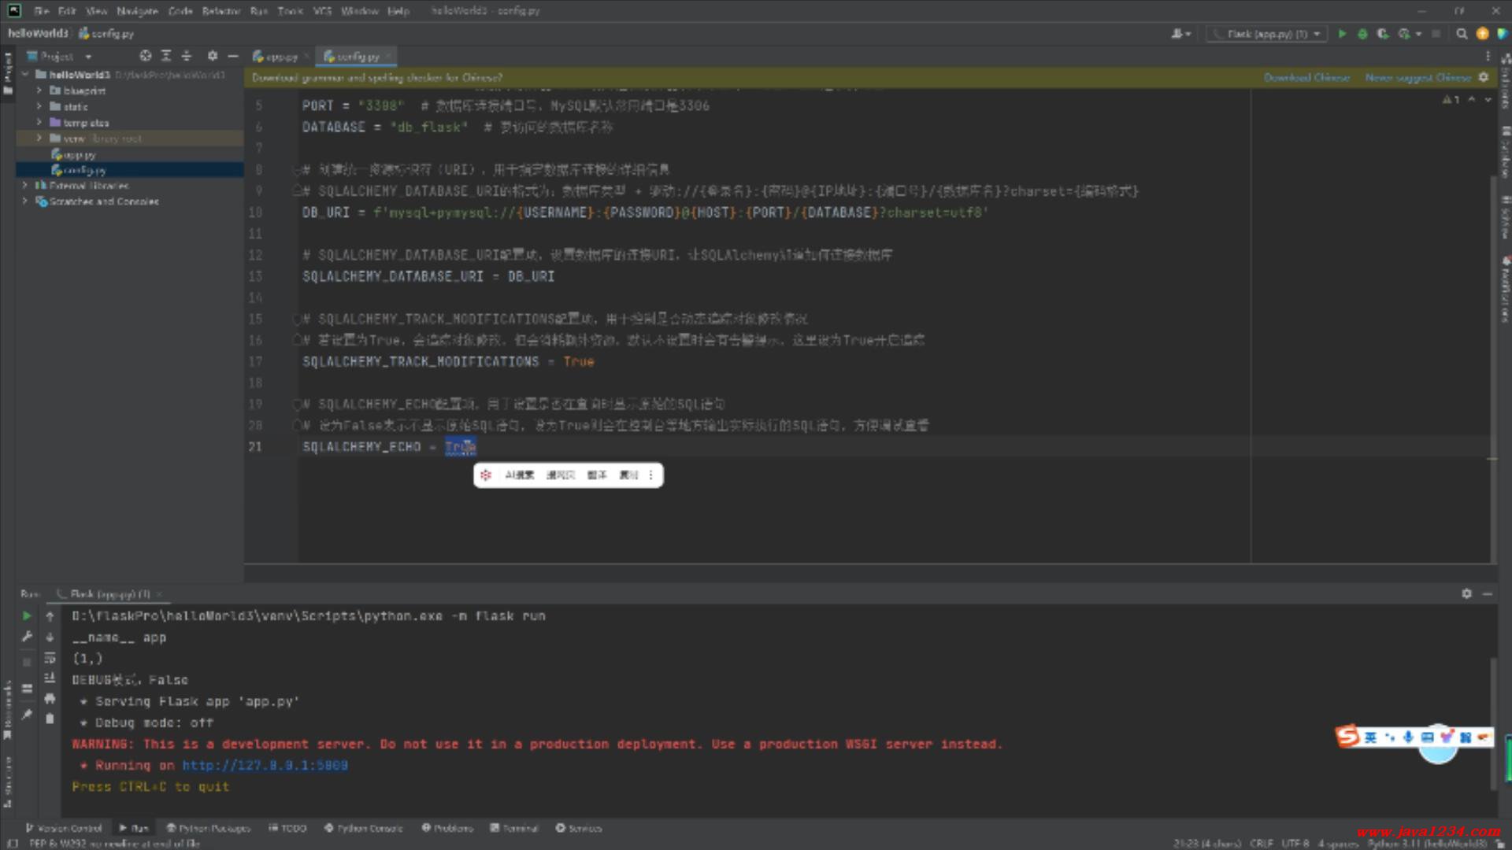Click the Select Opened File target icon
The width and height of the screenshot is (1512, 850).
click(x=145, y=56)
